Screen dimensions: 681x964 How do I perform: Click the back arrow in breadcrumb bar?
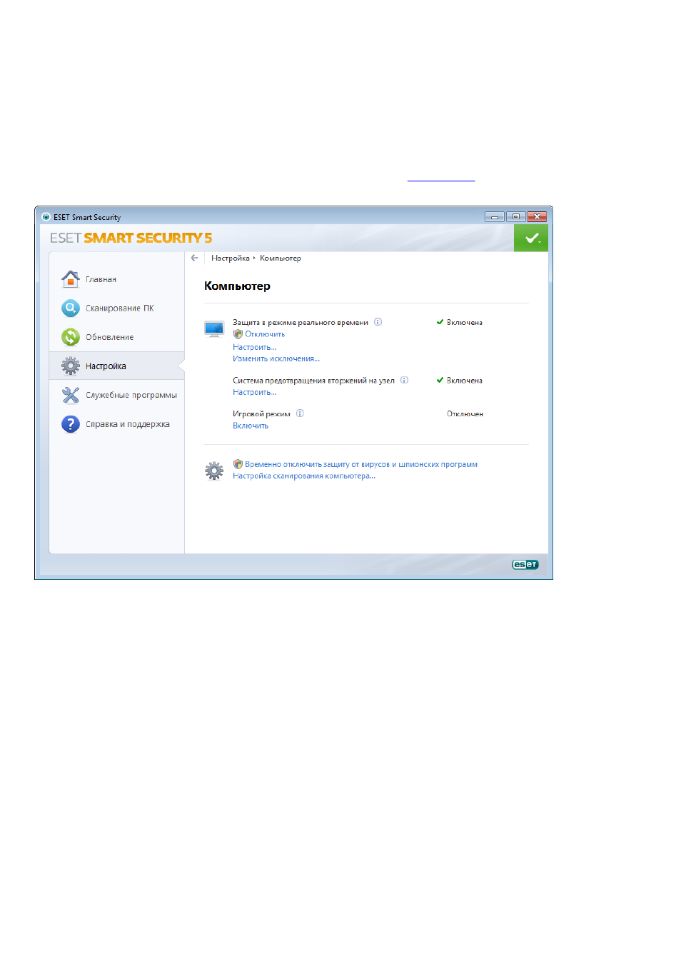pyautogui.click(x=194, y=258)
